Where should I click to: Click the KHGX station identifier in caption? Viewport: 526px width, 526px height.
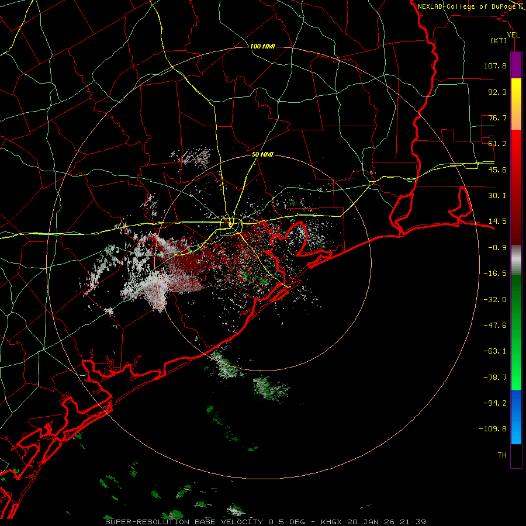[332, 522]
